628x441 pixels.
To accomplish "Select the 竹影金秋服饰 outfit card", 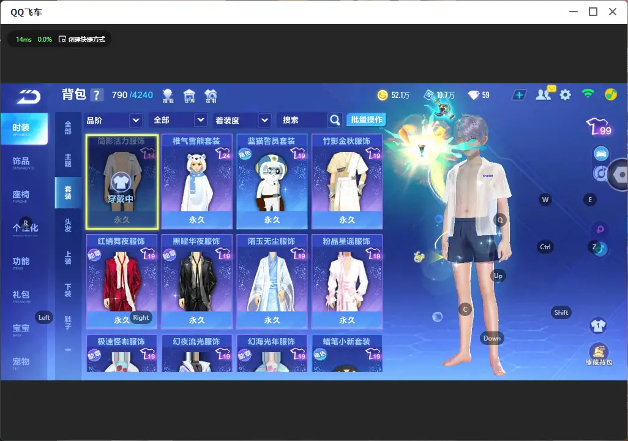I will pyautogui.click(x=347, y=182).
